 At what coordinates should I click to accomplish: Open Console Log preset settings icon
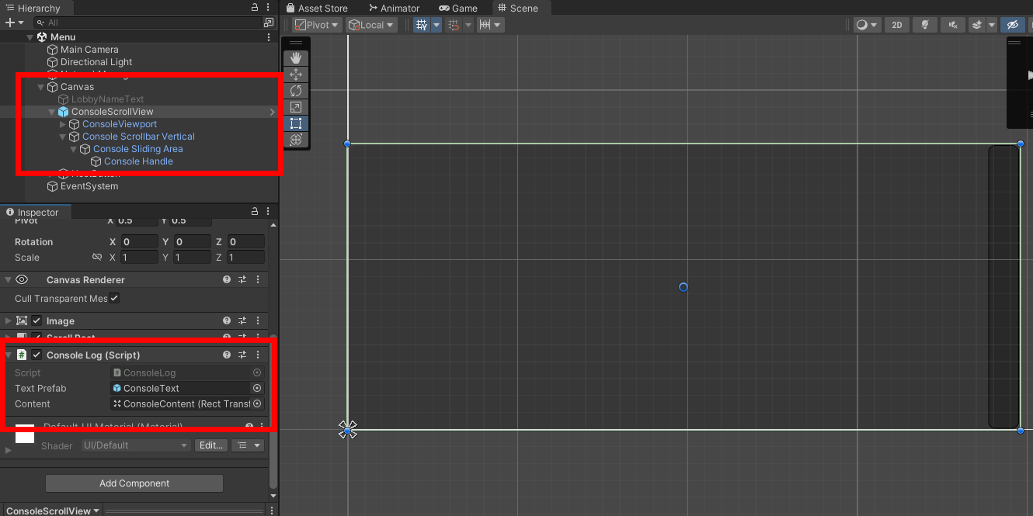[x=242, y=355]
